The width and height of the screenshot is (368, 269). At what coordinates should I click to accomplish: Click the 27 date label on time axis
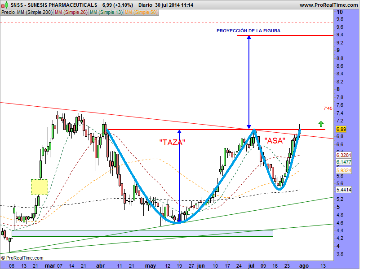(x=191, y=266)
